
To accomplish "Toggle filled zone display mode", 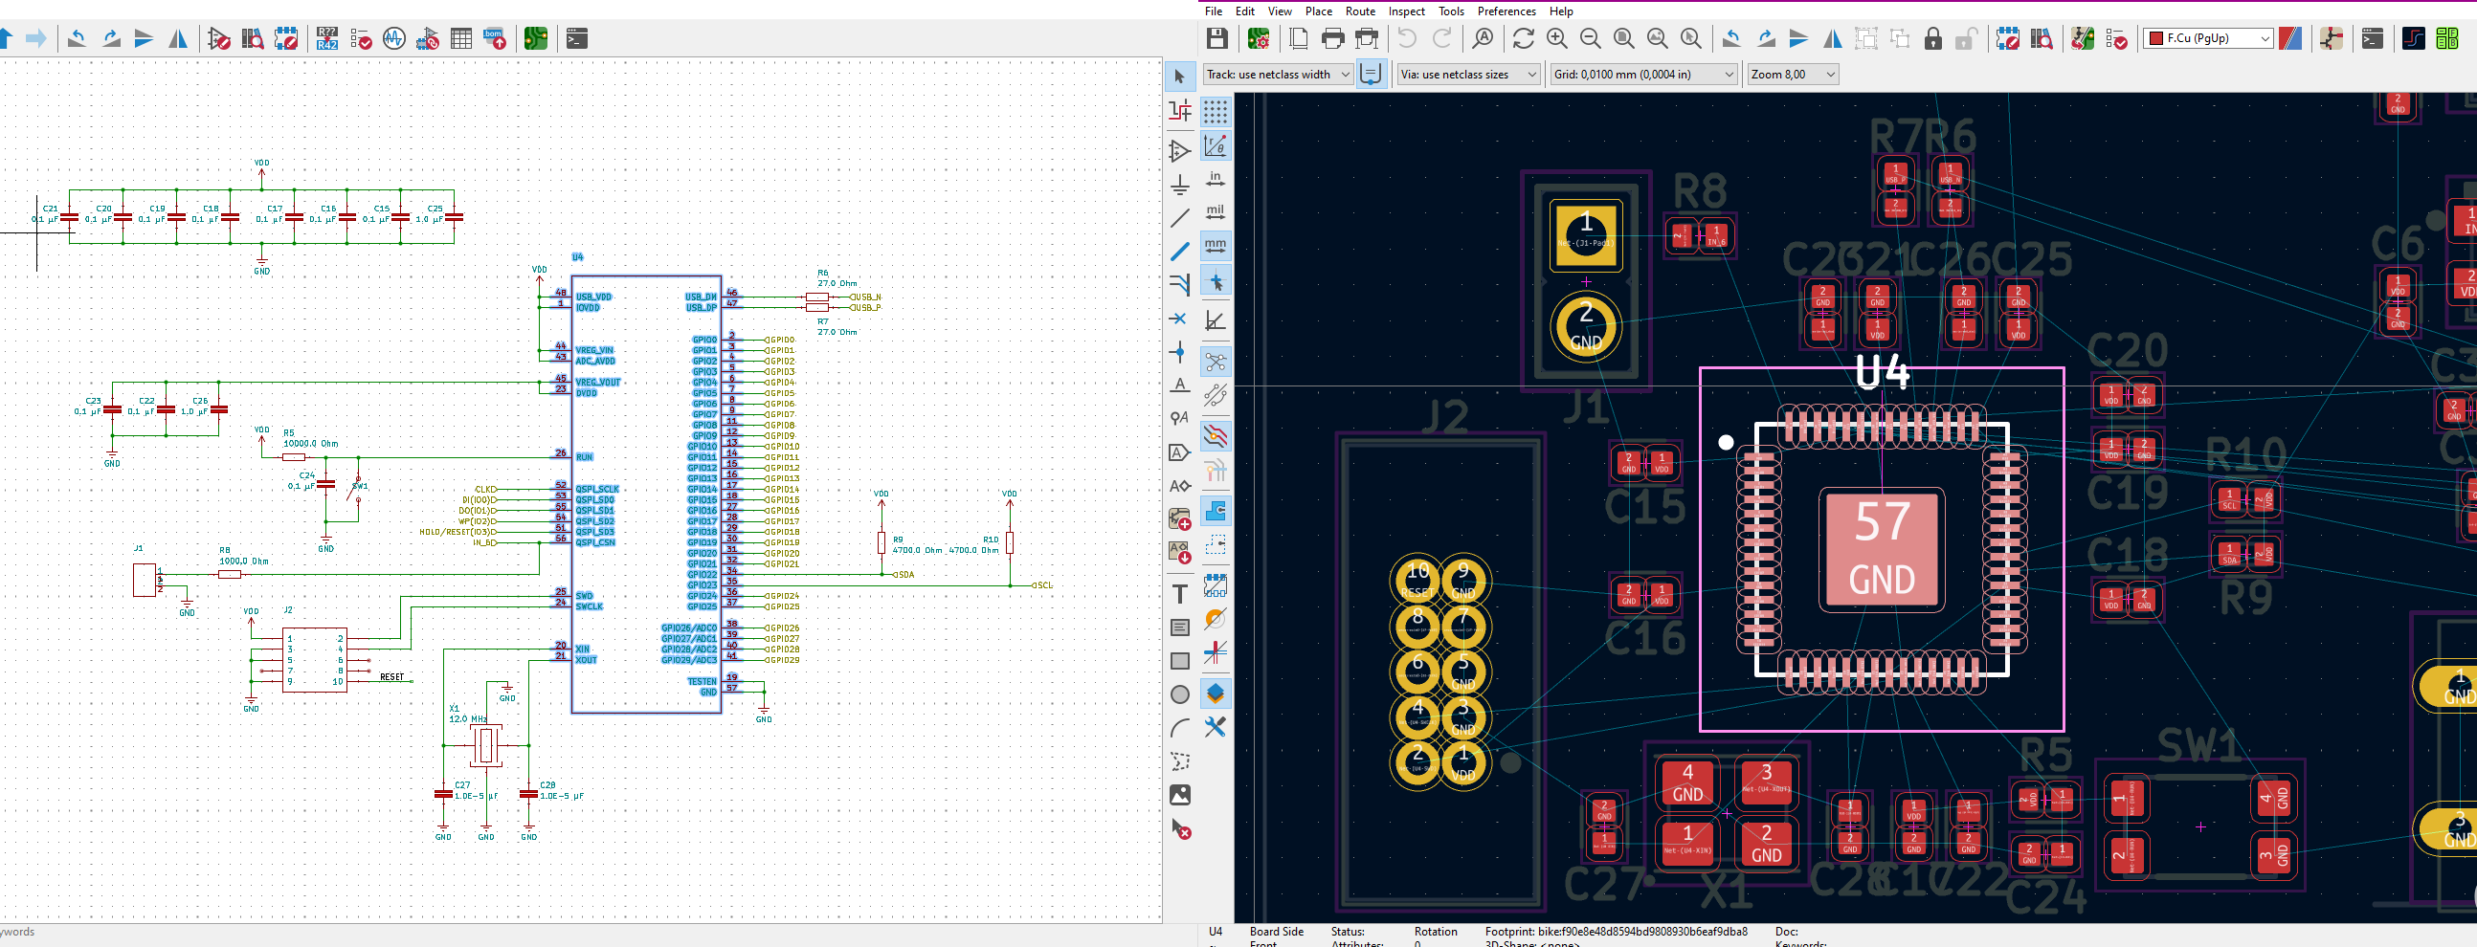I will click(x=1216, y=510).
